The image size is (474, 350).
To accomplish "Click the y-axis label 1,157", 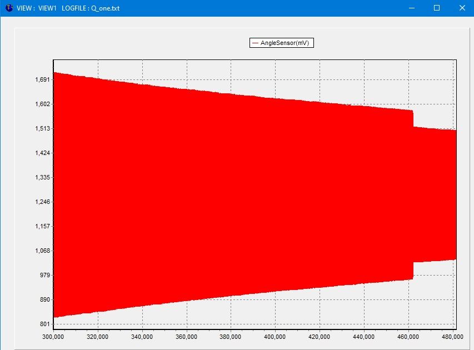I will (x=43, y=226).
